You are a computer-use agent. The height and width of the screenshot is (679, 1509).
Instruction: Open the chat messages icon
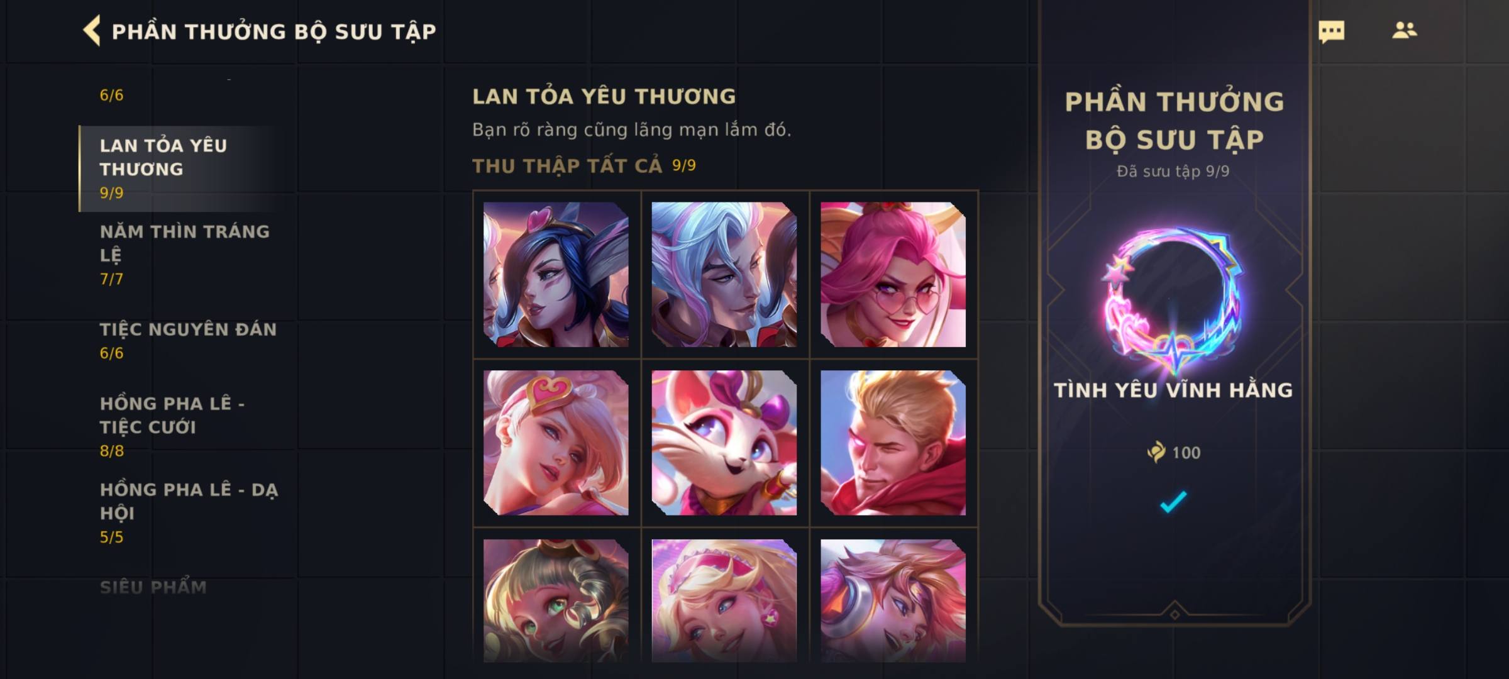[1331, 31]
